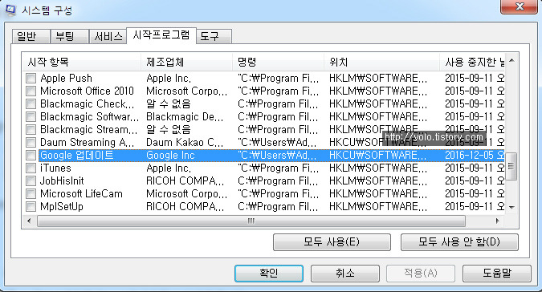The width and height of the screenshot is (542, 292).
Task: Click the vertical scrollbar down arrow
Action: coord(511,208)
